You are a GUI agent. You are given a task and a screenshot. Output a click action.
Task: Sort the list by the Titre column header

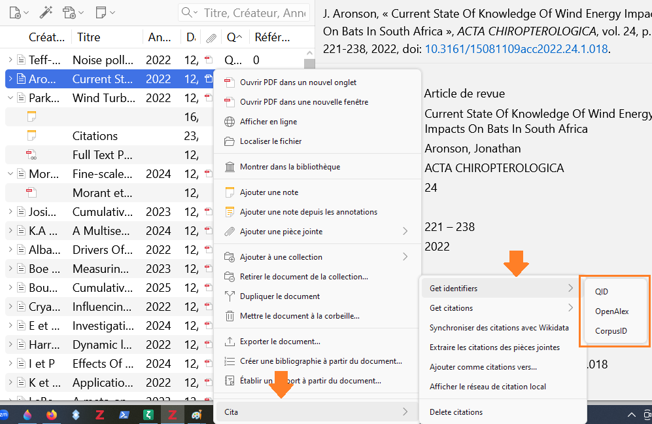(x=89, y=37)
